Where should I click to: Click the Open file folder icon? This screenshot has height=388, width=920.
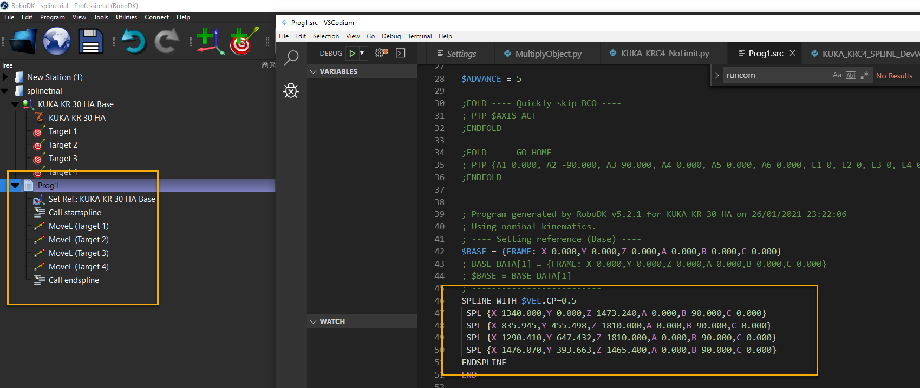(x=23, y=42)
